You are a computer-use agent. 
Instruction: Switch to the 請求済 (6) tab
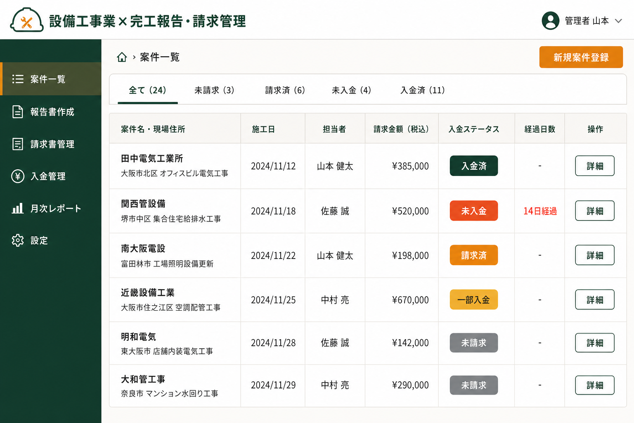[x=285, y=90]
